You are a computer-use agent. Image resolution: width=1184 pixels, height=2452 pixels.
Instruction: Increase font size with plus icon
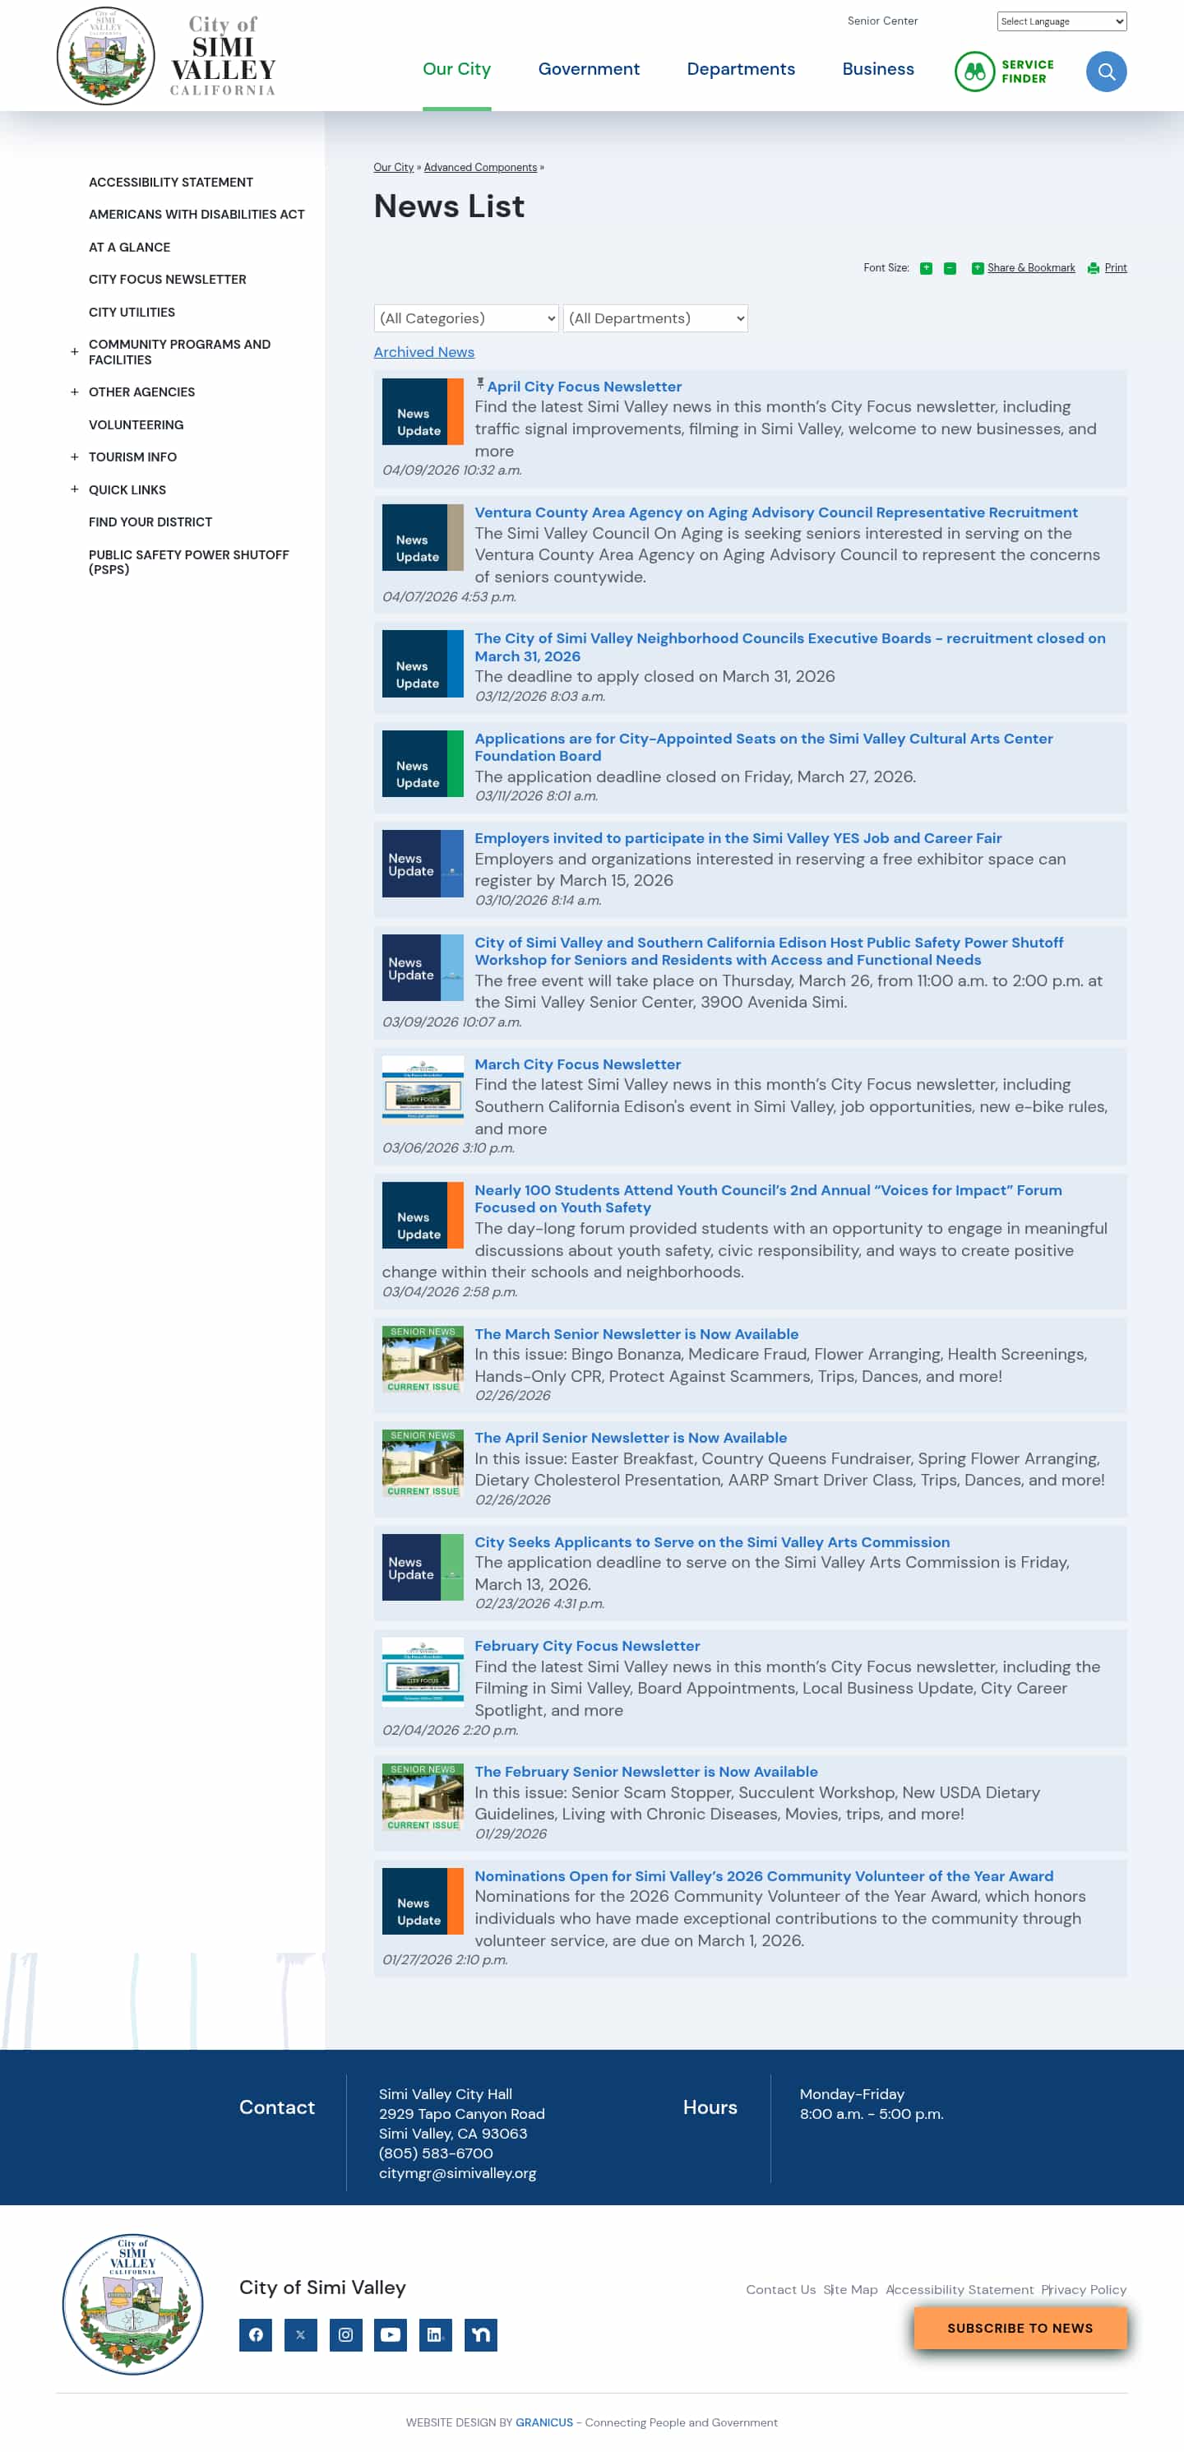[925, 268]
